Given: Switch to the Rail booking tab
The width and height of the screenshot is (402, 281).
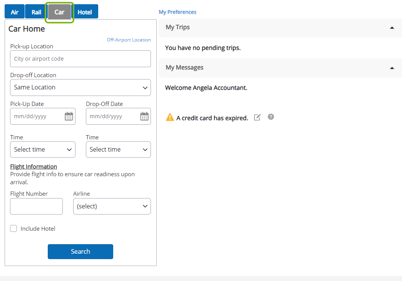Looking at the screenshot, I should click(36, 12).
